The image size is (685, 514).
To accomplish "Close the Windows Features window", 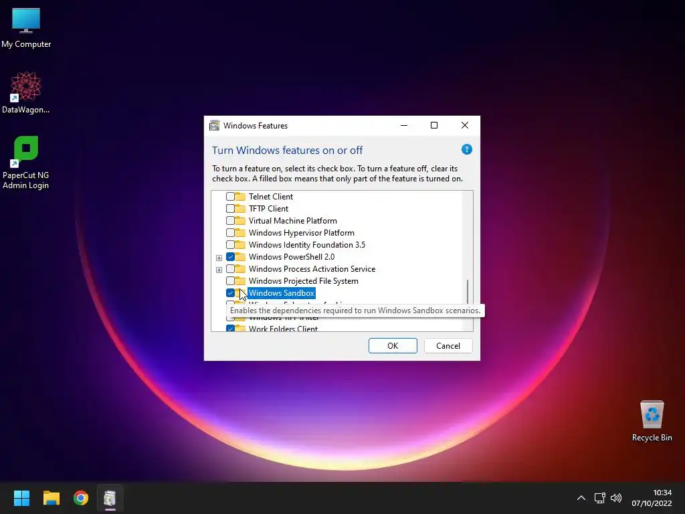I will (x=465, y=125).
